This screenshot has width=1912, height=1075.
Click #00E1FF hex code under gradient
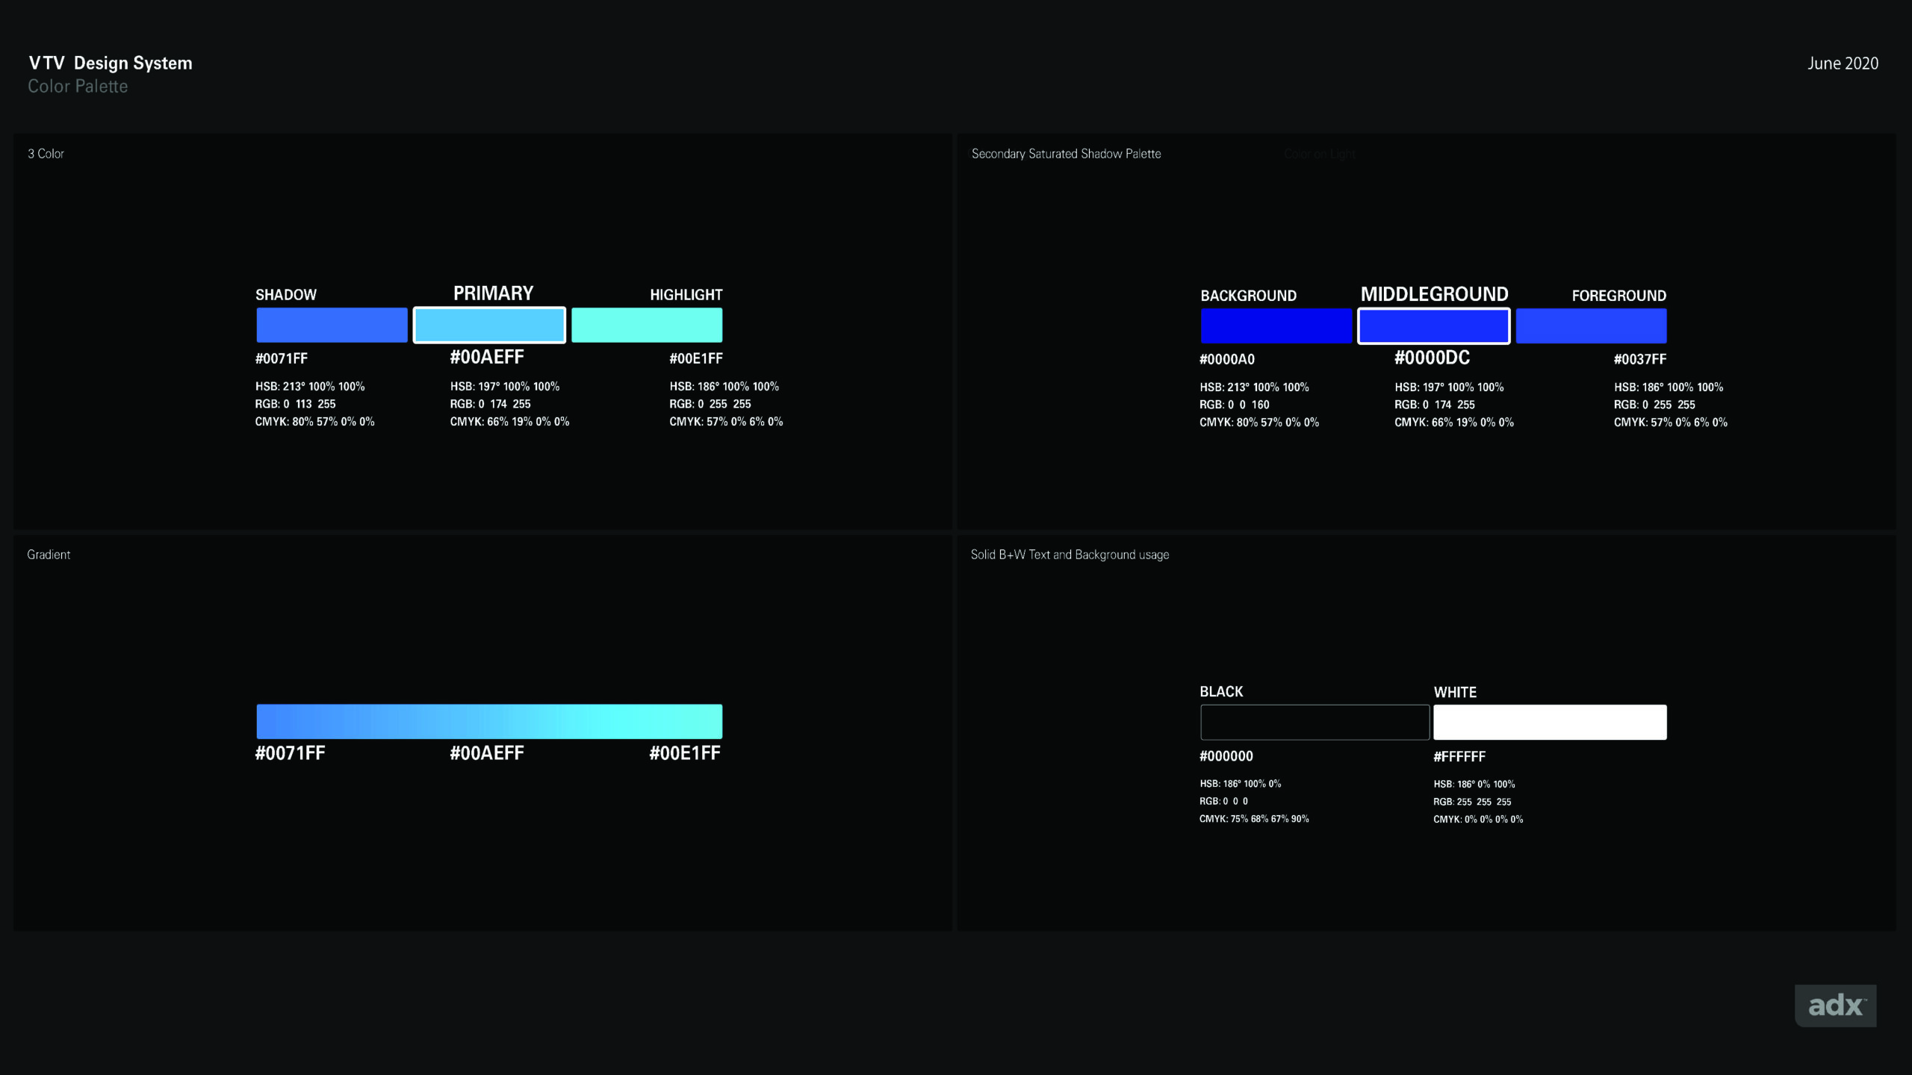click(x=684, y=753)
